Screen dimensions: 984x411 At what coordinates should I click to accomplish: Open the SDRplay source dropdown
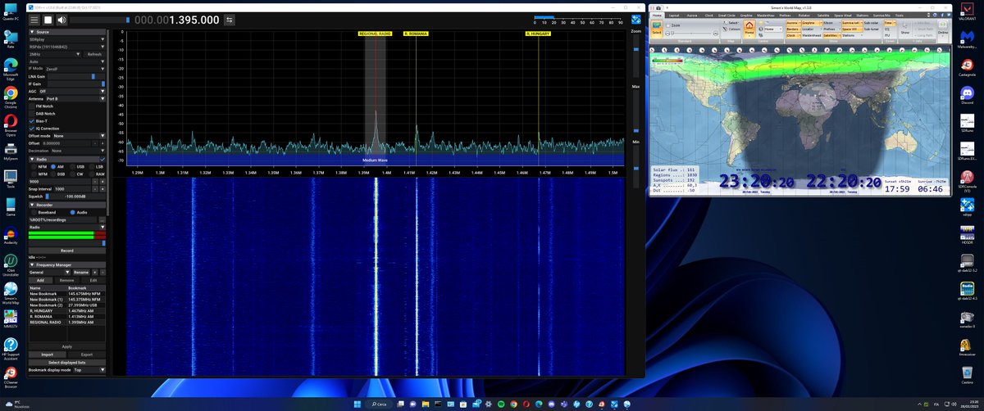(x=67, y=39)
